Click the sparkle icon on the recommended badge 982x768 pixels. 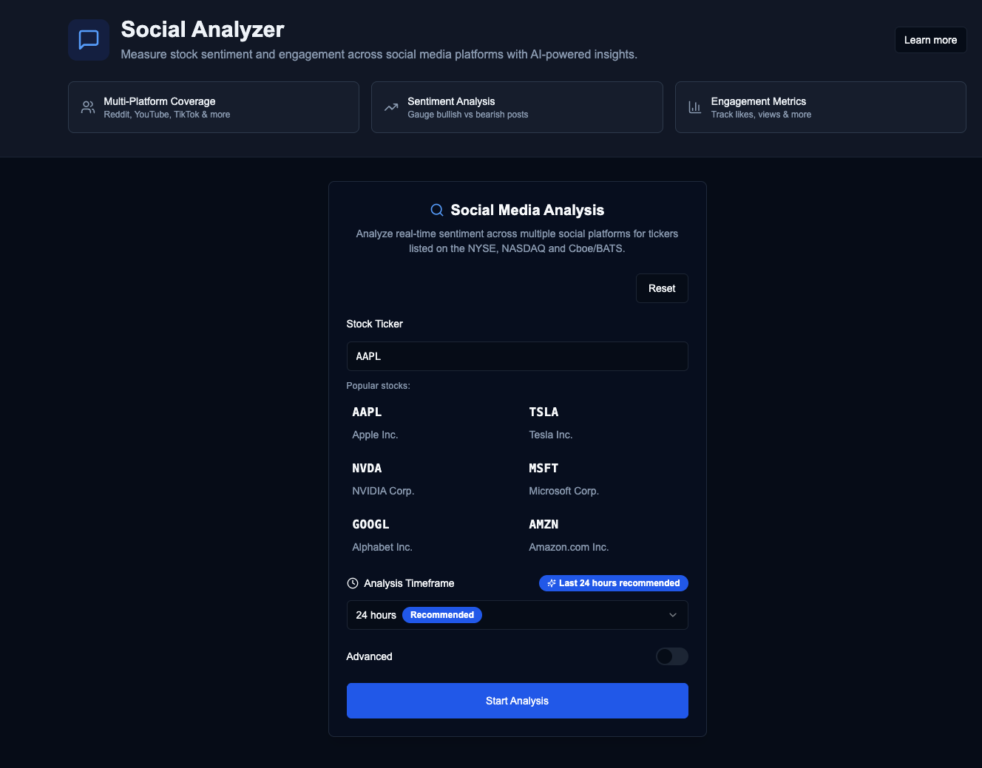click(552, 583)
